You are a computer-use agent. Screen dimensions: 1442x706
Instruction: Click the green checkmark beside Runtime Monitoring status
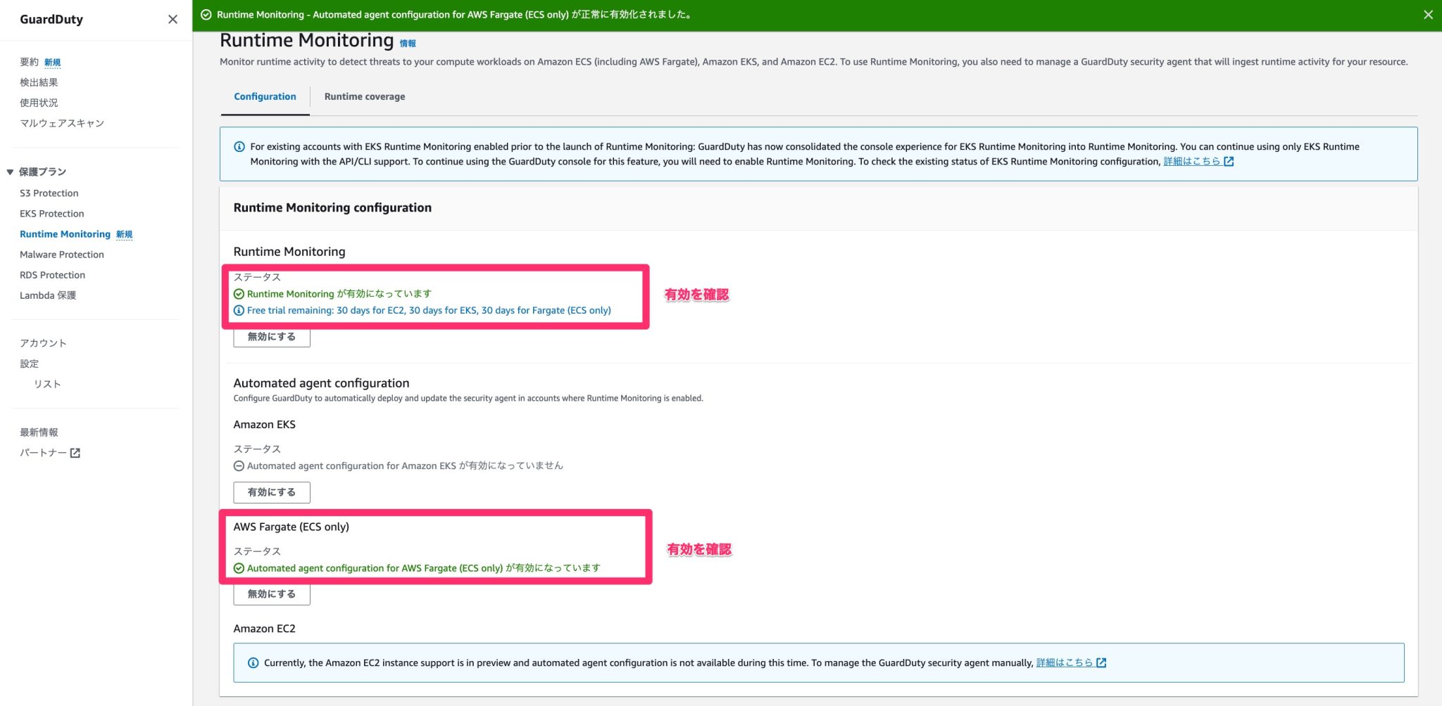tap(239, 293)
